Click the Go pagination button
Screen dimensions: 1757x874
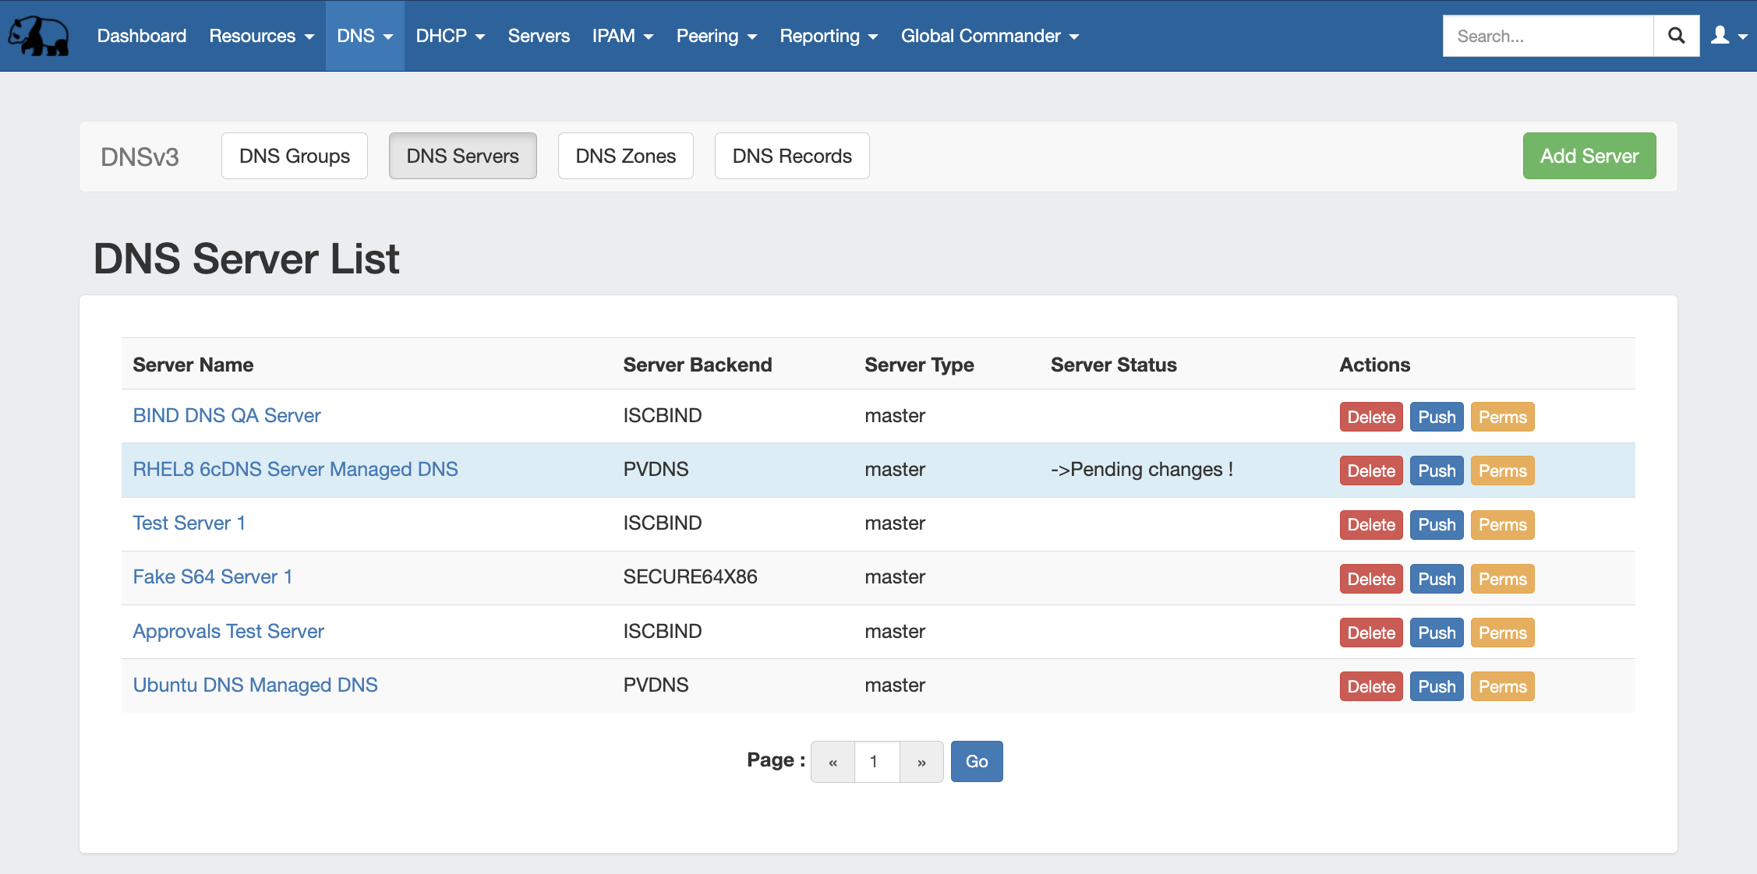(x=976, y=762)
